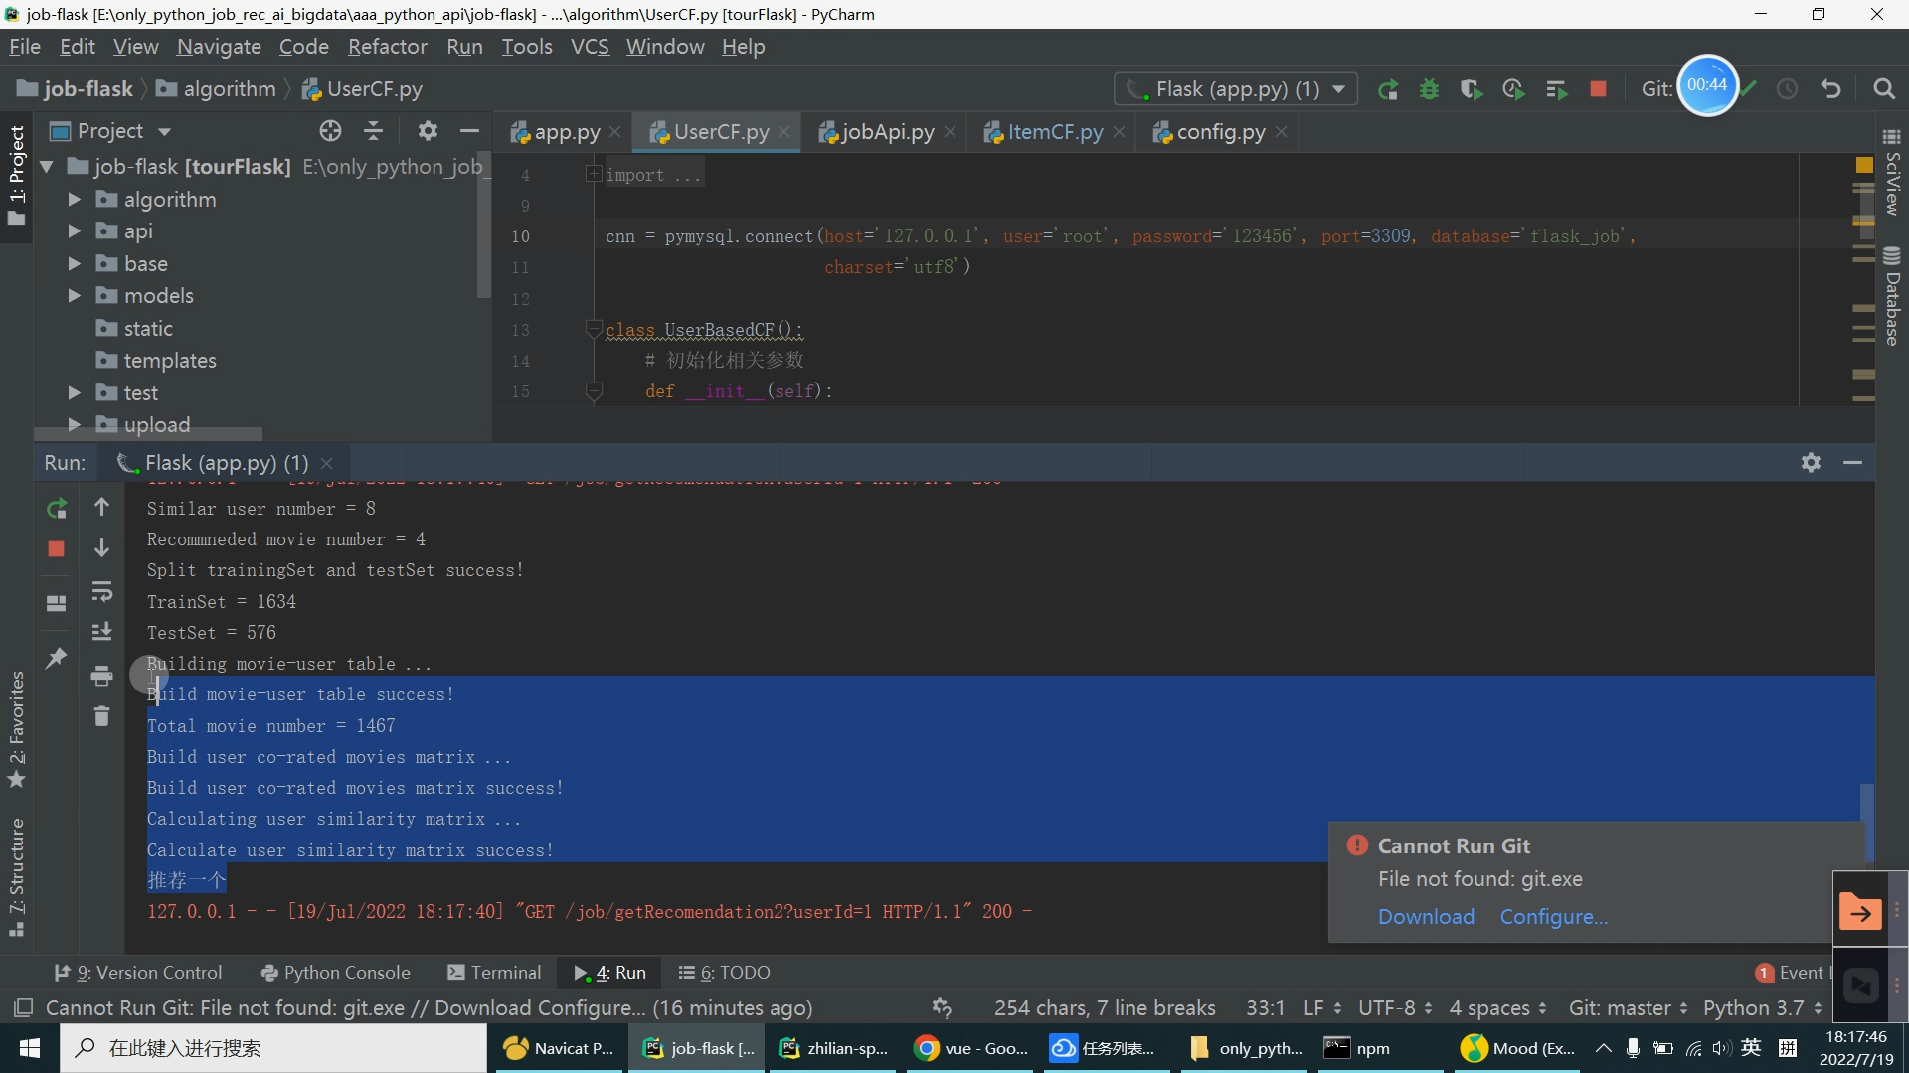
Task: Open the Refactor menu
Action: pos(386,47)
